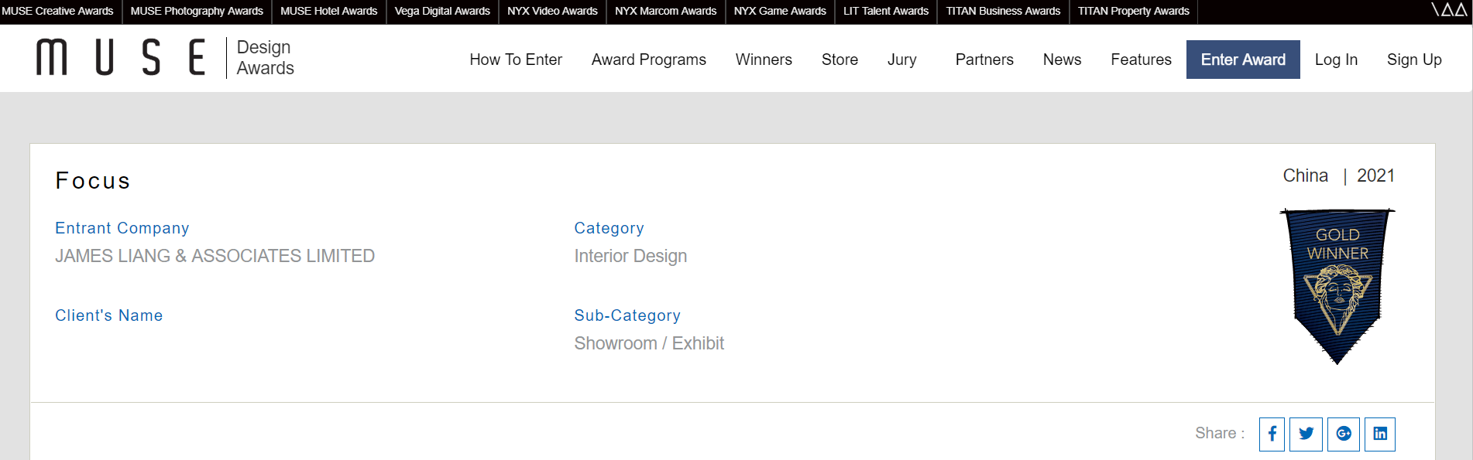Viewport: 1473px width, 460px height.
Task: Open Vega Digital Awards link
Action: click(x=442, y=11)
